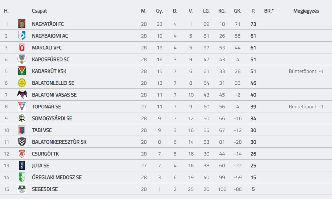
Task: Select the Toponár SE pennant crest
Action: (22, 107)
